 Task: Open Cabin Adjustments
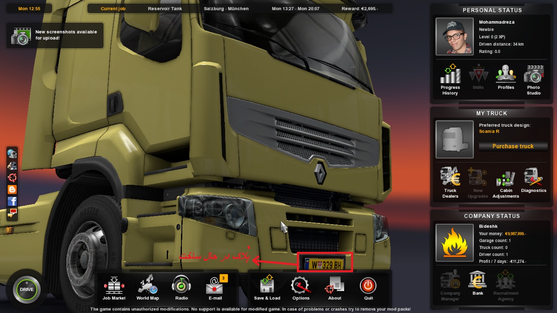[506, 182]
